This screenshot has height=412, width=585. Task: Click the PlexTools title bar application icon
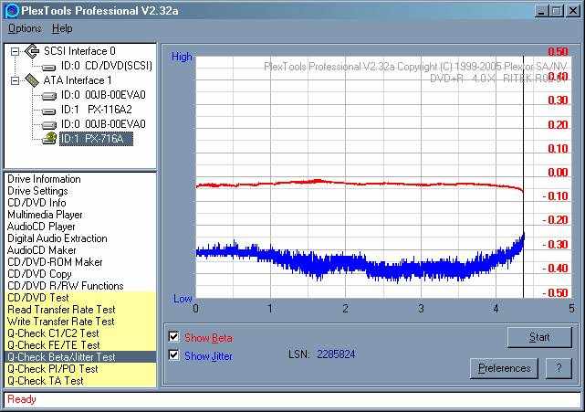[12, 10]
